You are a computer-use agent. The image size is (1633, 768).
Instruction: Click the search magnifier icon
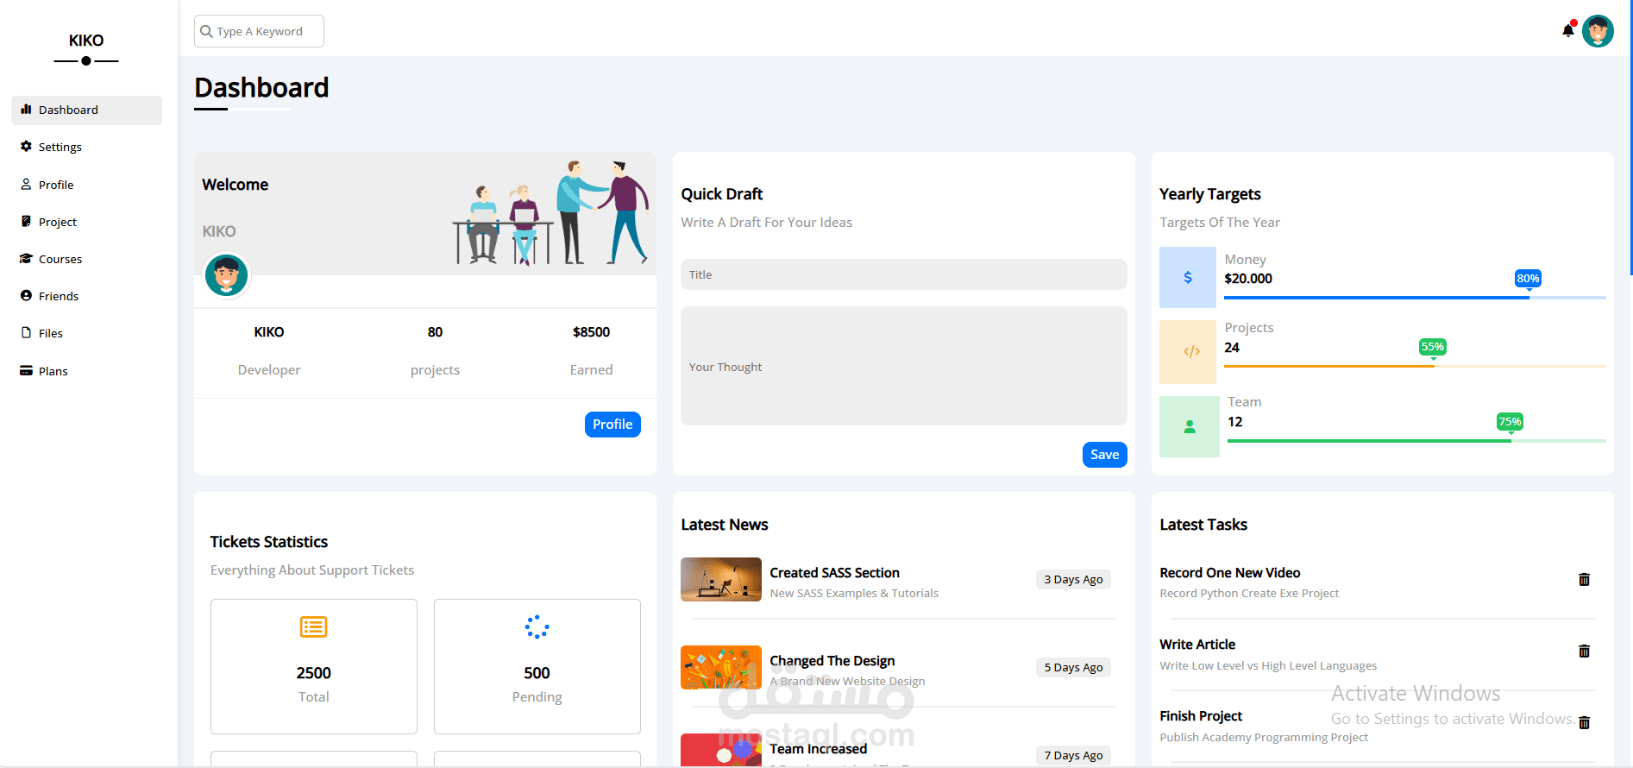tap(206, 31)
